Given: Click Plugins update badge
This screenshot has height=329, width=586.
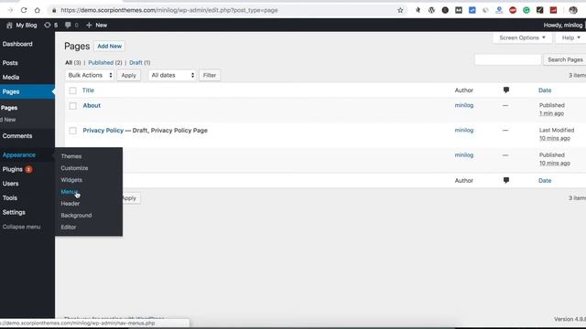Looking at the screenshot, I should (28, 169).
